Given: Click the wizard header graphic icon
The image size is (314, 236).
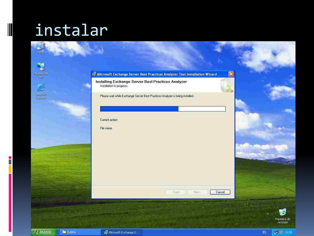Looking at the screenshot, I should coord(227,85).
